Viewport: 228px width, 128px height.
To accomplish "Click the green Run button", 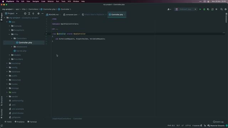I will (200, 9).
